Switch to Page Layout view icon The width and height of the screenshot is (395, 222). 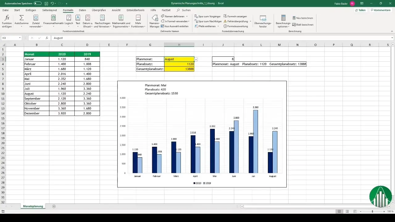click(347, 212)
